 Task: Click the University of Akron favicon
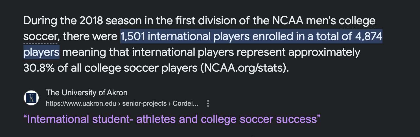(x=31, y=98)
